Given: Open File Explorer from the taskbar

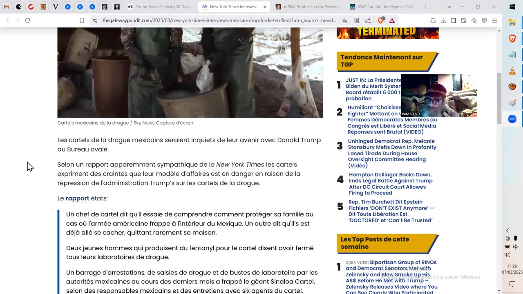Looking at the screenshot, I should click(x=512, y=23).
